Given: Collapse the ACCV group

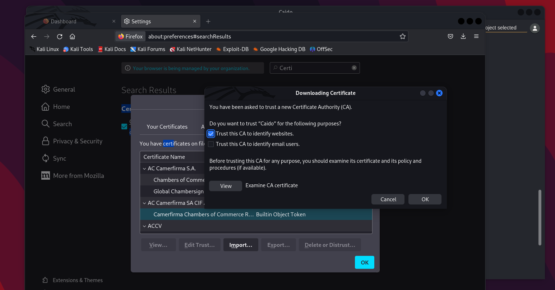Looking at the screenshot, I should [144, 226].
